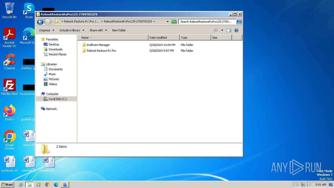Select the bushbody.rtf desktop file
Image resolution: width=334 pixels, height=188 pixels.
(9, 164)
